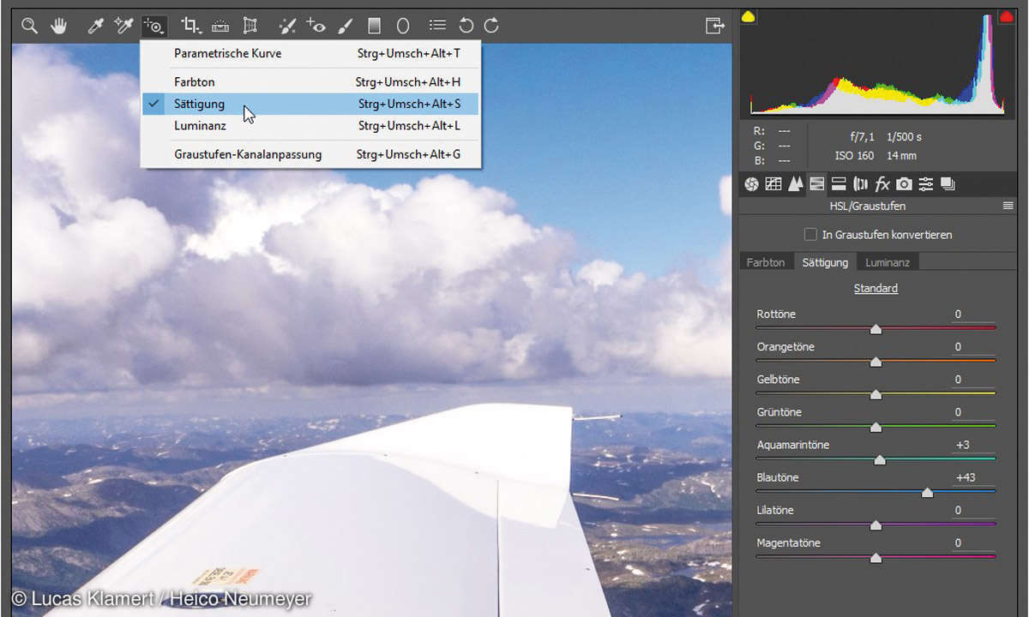1029x617 pixels.
Task: Click the Gelbtöne saturation slider handle
Action: [x=876, y=394]
